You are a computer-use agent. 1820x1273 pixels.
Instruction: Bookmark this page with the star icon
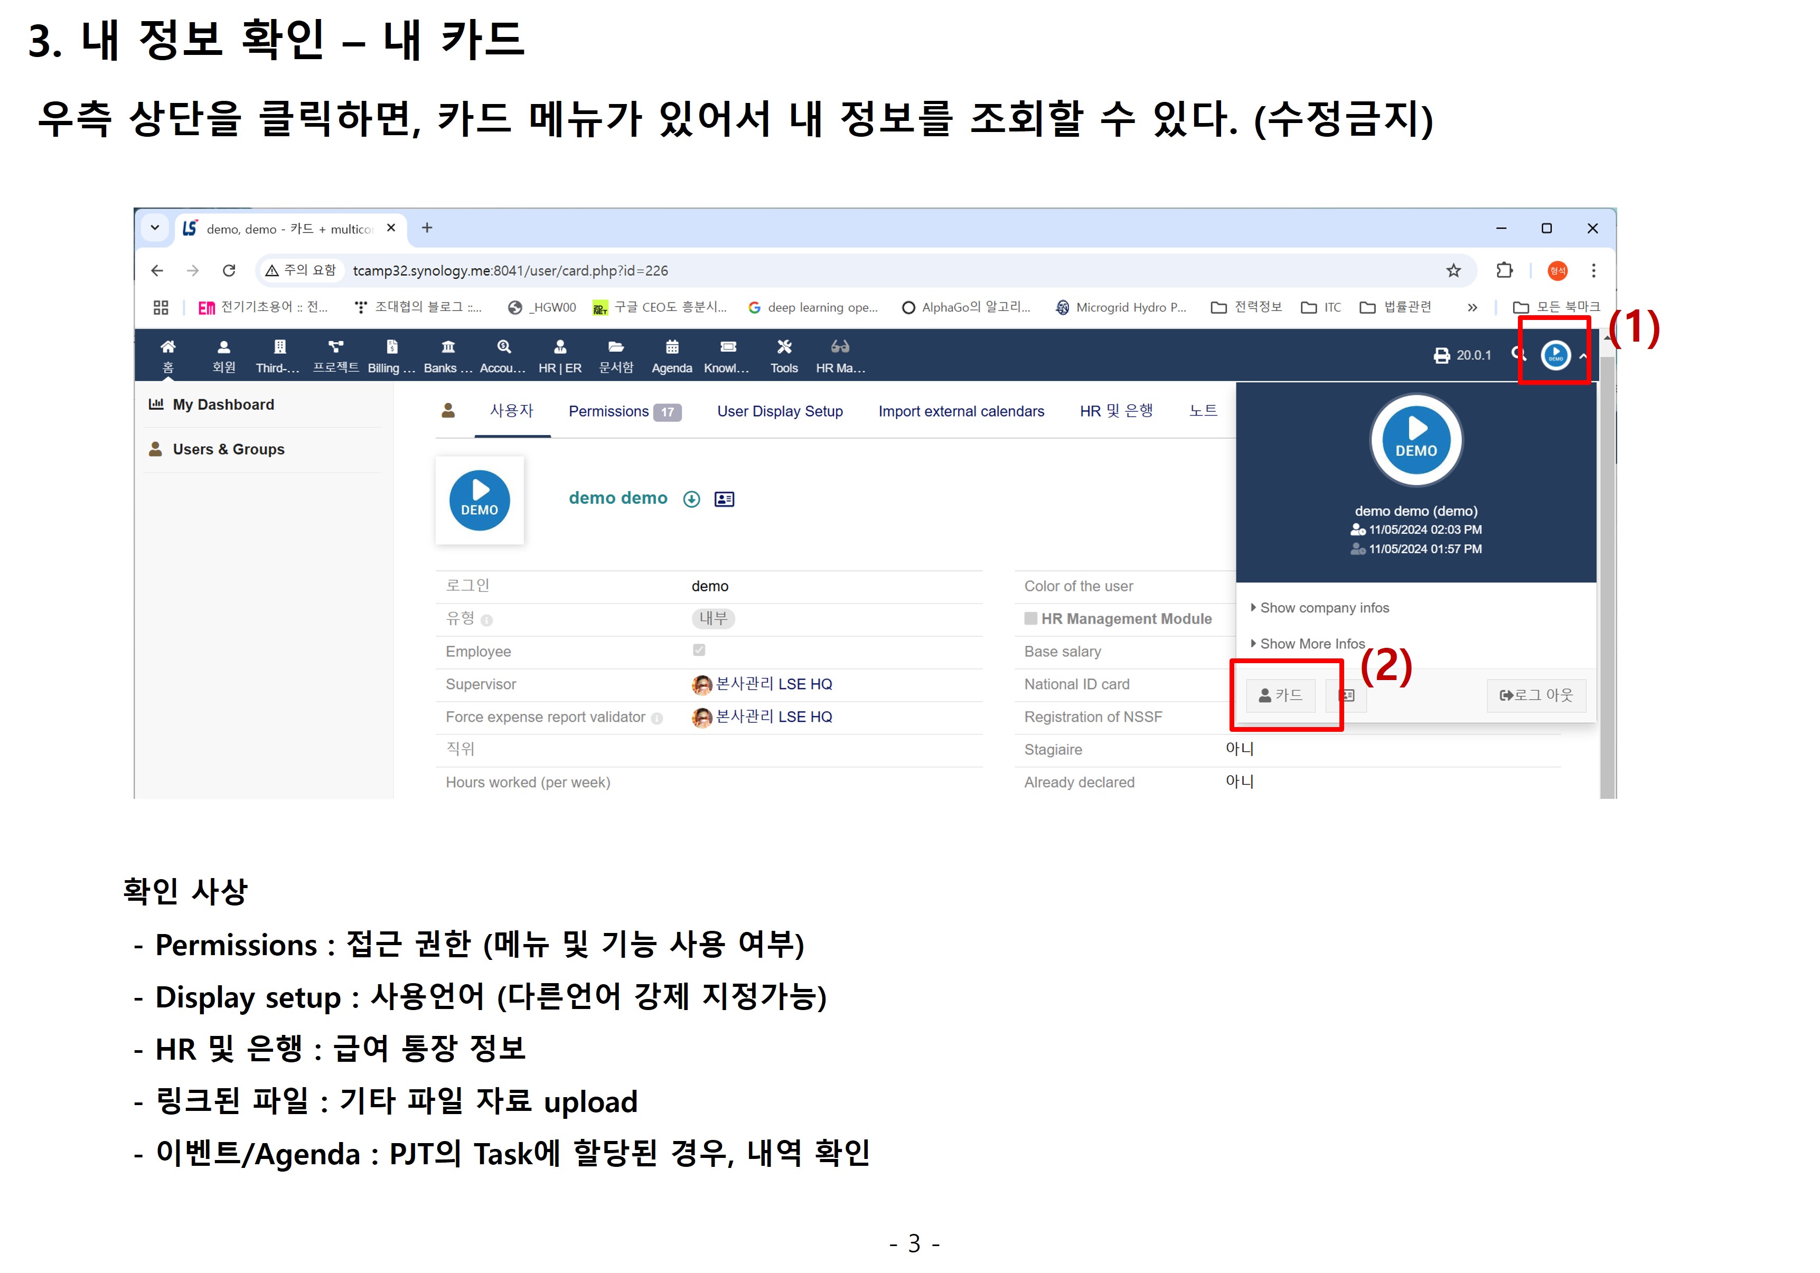(1453, 271)
